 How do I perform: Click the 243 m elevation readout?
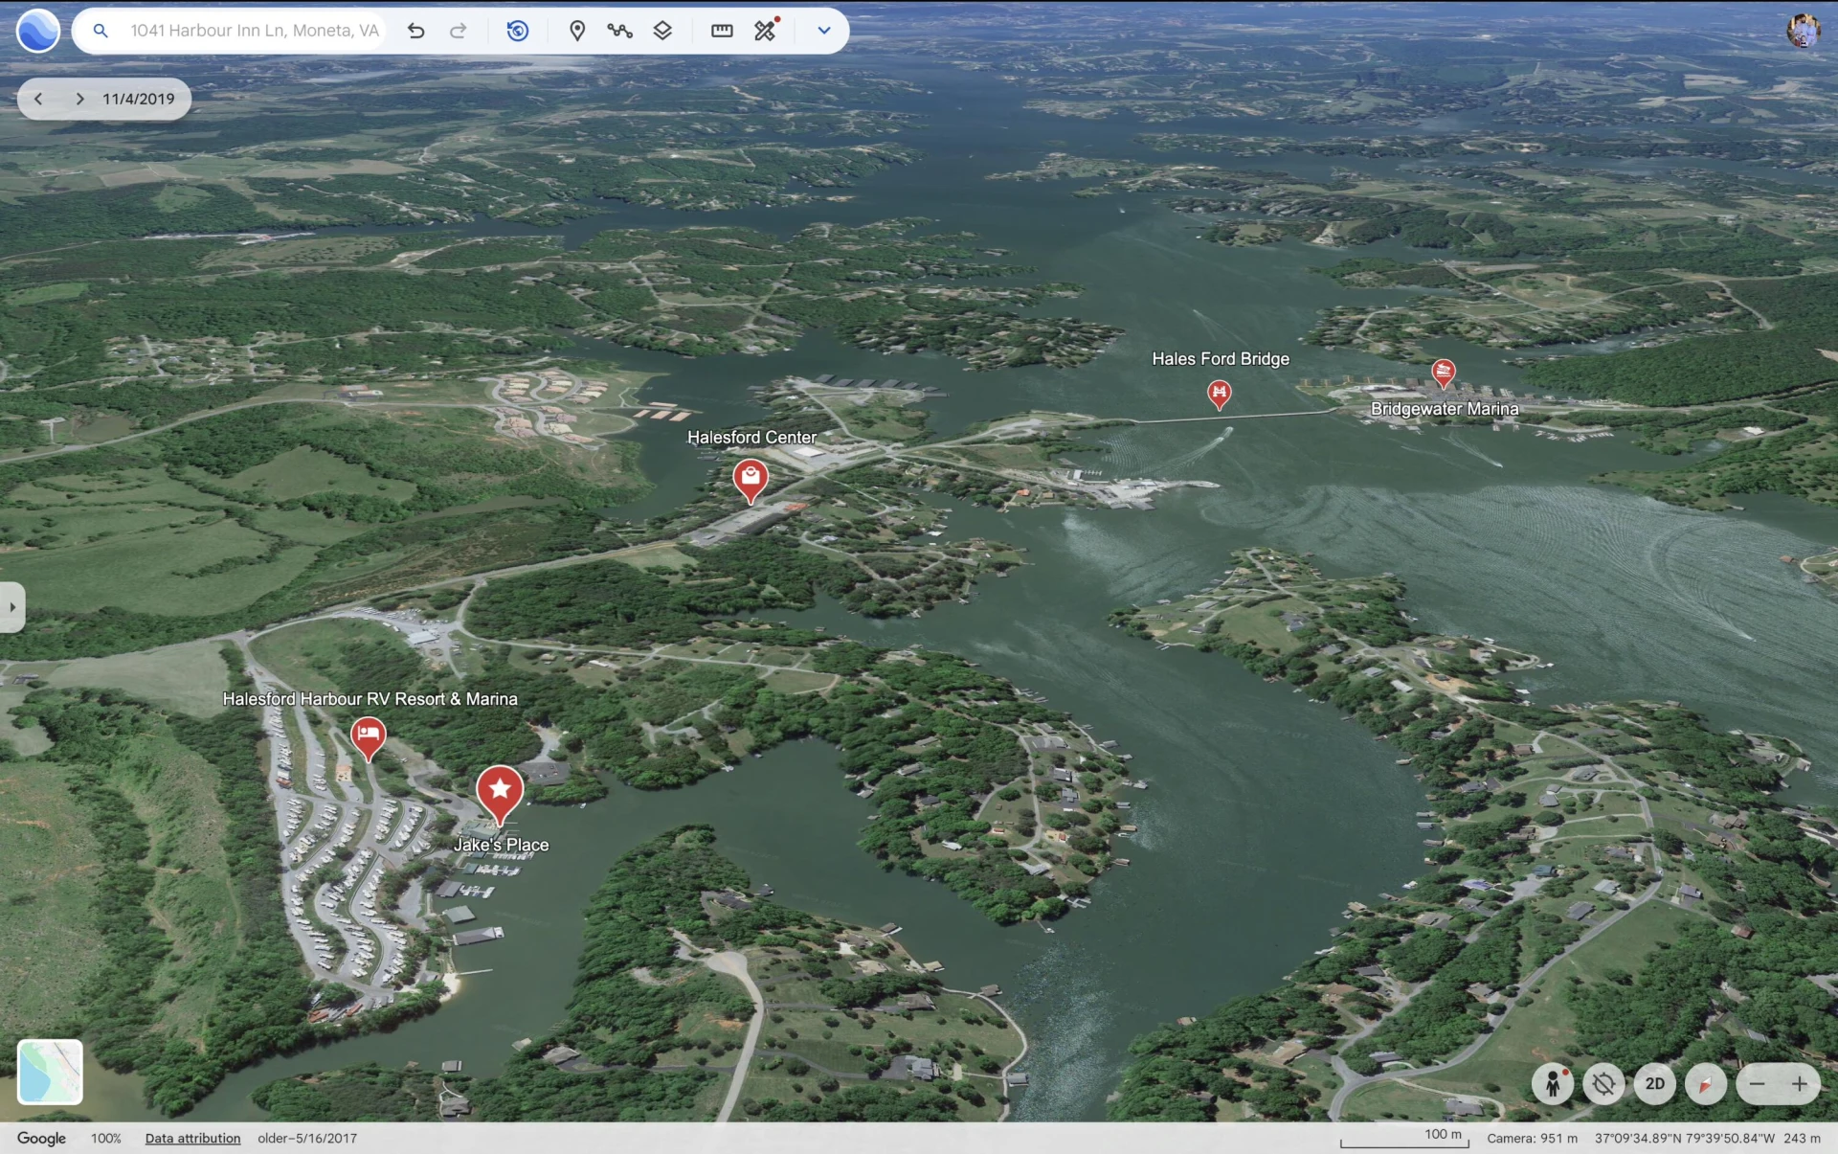1802,1138
